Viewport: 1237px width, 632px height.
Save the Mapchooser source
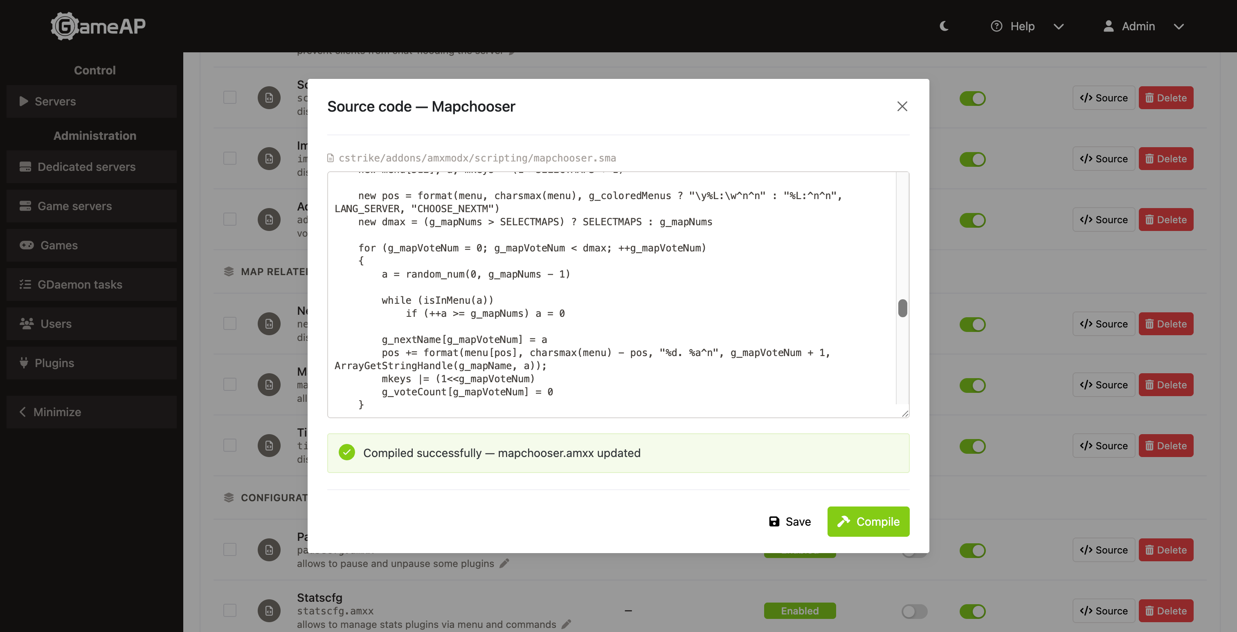[x=789, y=522]
